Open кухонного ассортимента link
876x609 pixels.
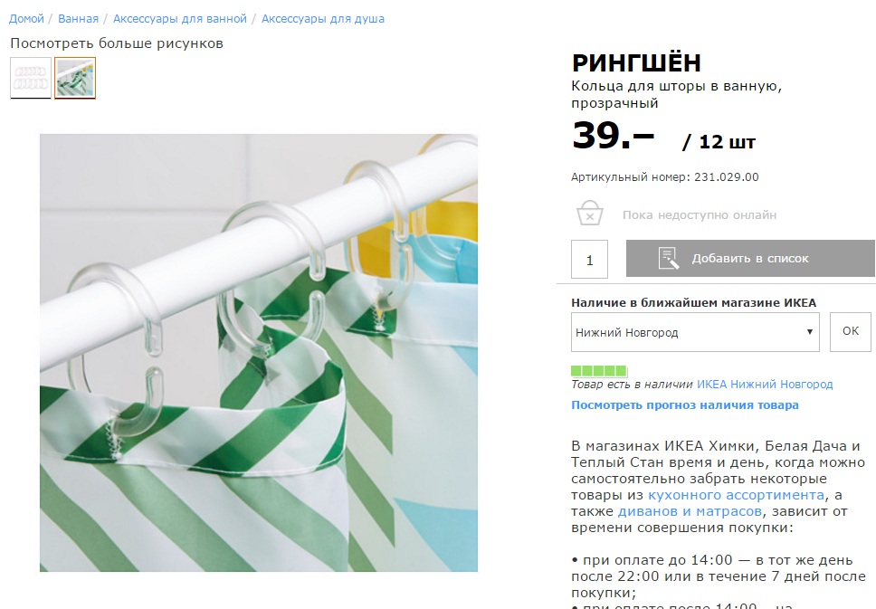pos(736,495)
